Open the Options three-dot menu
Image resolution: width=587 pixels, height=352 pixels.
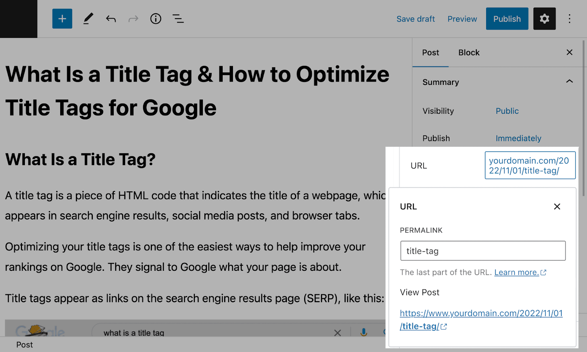(x=569, y=19)
